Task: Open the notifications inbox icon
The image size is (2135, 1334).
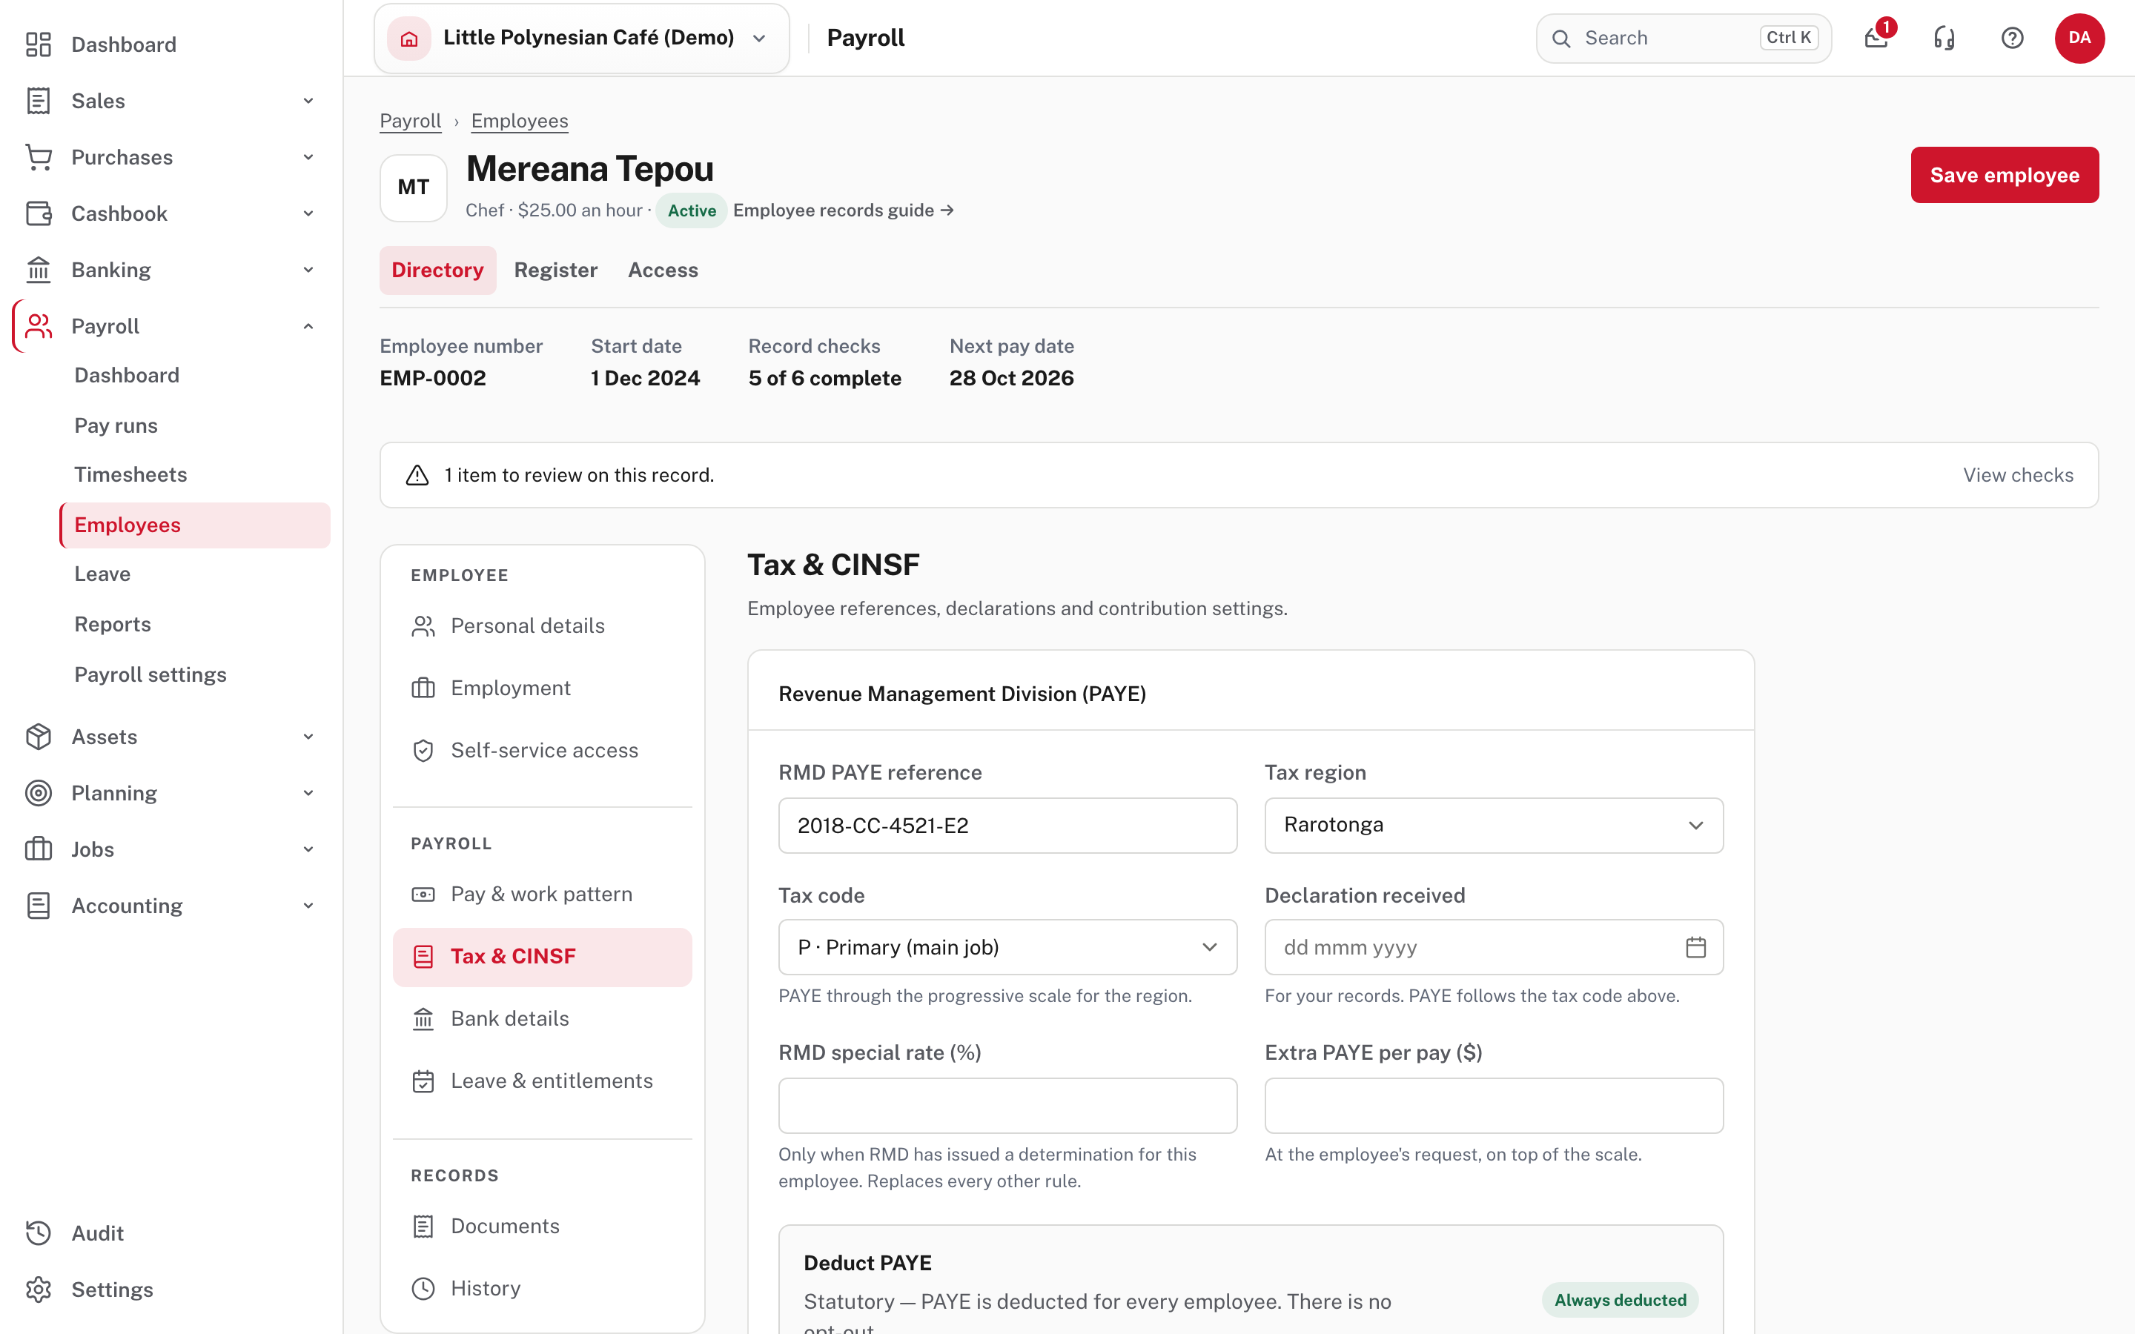Action: [1876, 38]
